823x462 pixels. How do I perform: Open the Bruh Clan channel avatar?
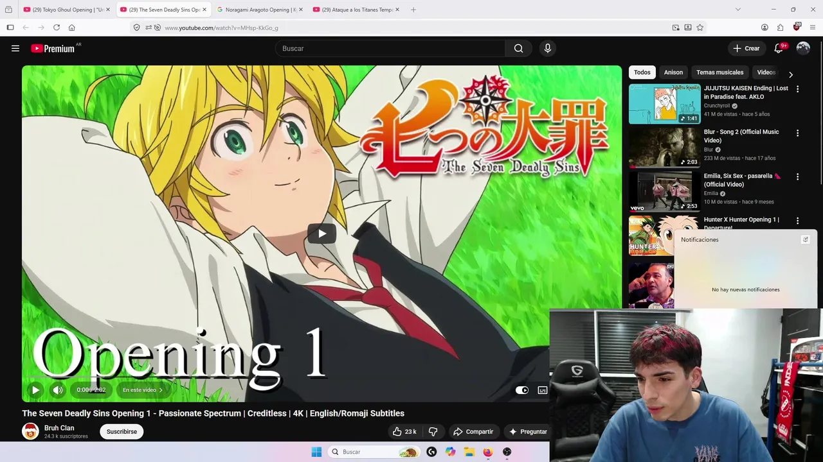(x=30, y=431)
